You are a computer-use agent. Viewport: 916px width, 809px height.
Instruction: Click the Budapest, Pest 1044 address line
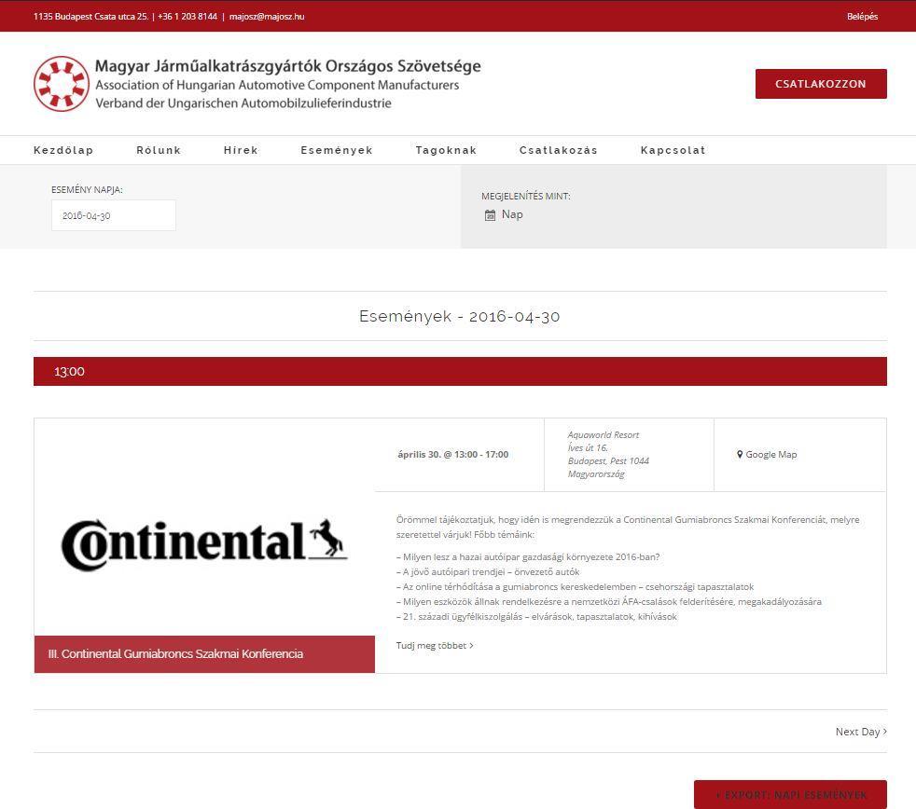click(x=608, y=460)
